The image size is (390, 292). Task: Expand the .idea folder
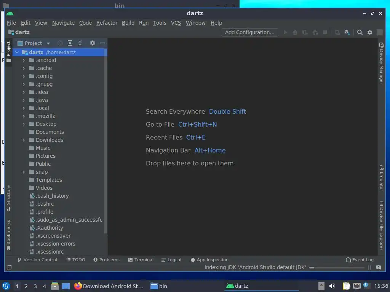point(24,92)
